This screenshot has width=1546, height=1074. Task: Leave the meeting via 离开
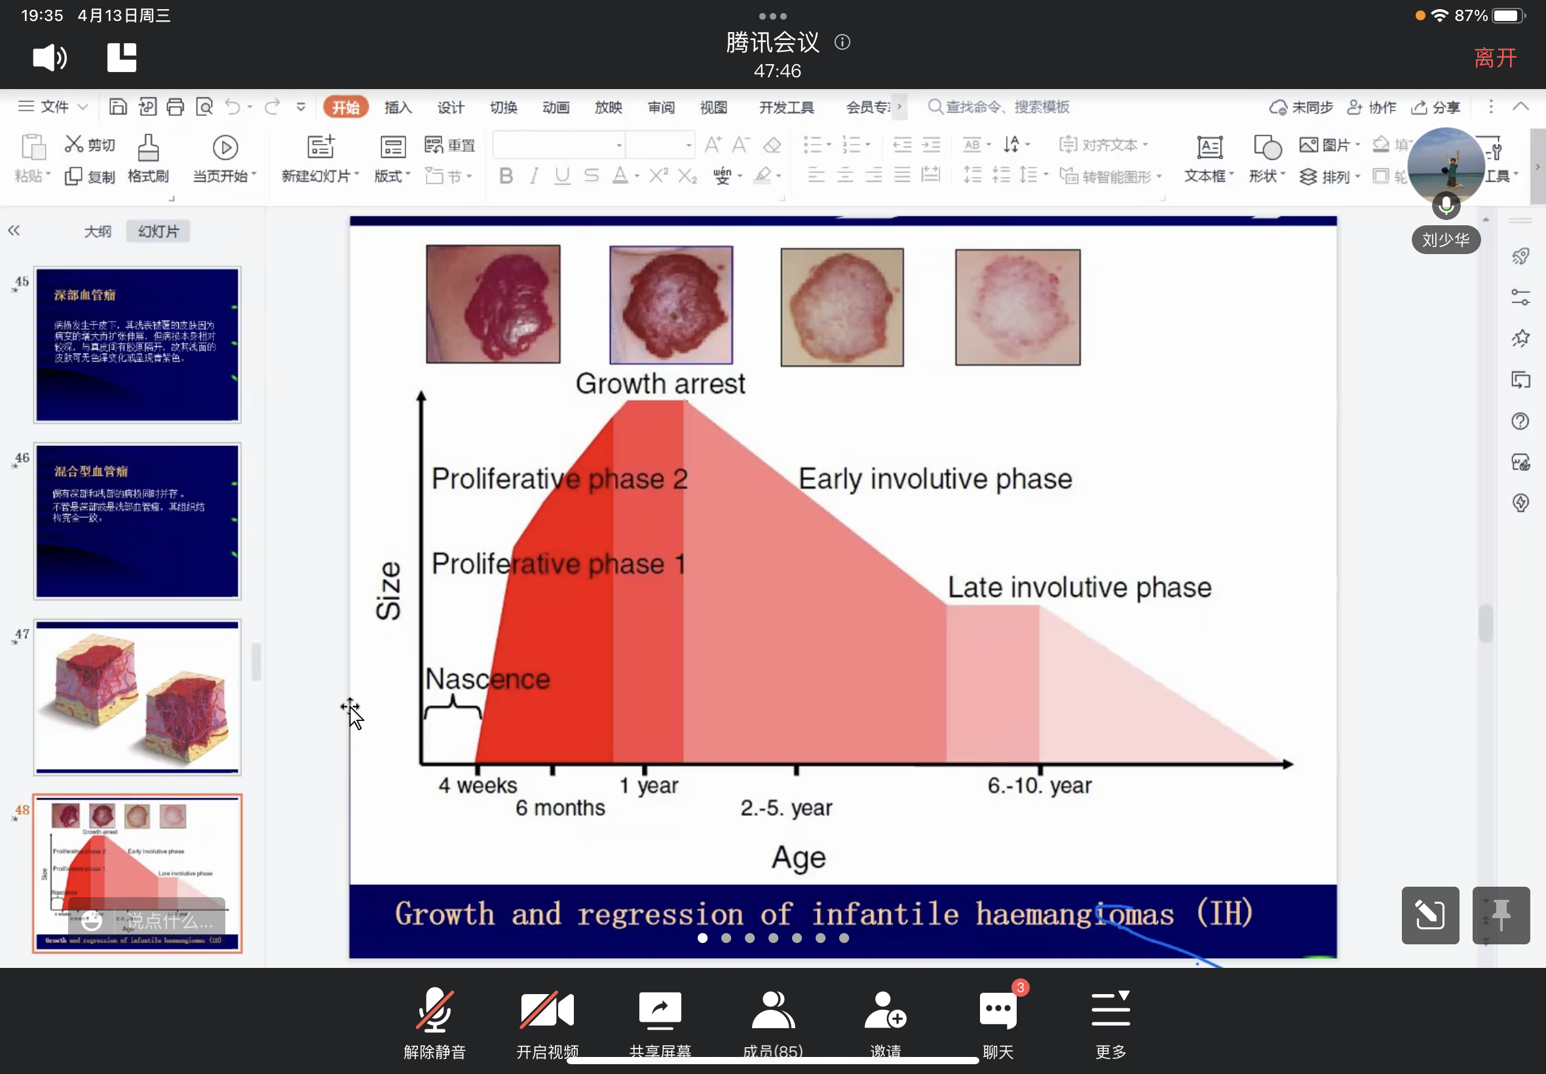pyautogui.click(x=1495, y=58)
